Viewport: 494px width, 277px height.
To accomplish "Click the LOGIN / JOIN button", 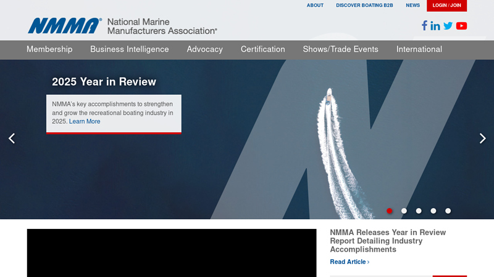I will pos(446,6).
